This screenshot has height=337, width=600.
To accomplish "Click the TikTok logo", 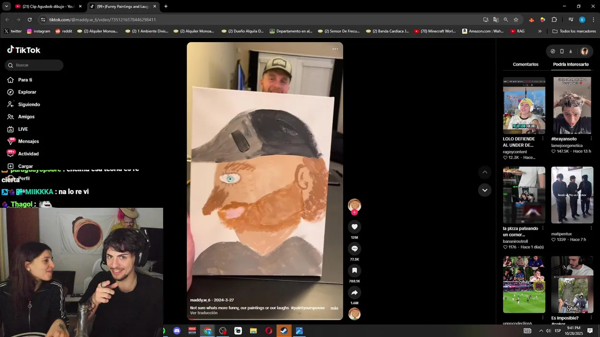I will pos(23,50).
